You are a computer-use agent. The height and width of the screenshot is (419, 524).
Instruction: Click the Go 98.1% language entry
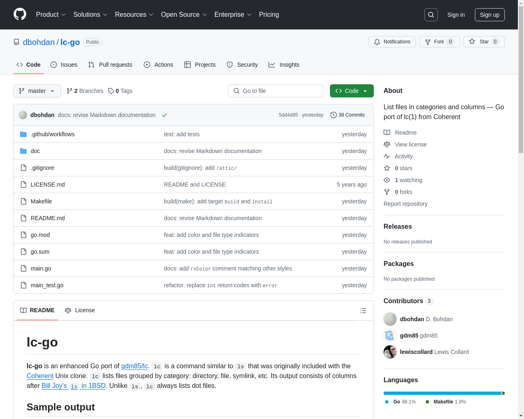point(400,402)
